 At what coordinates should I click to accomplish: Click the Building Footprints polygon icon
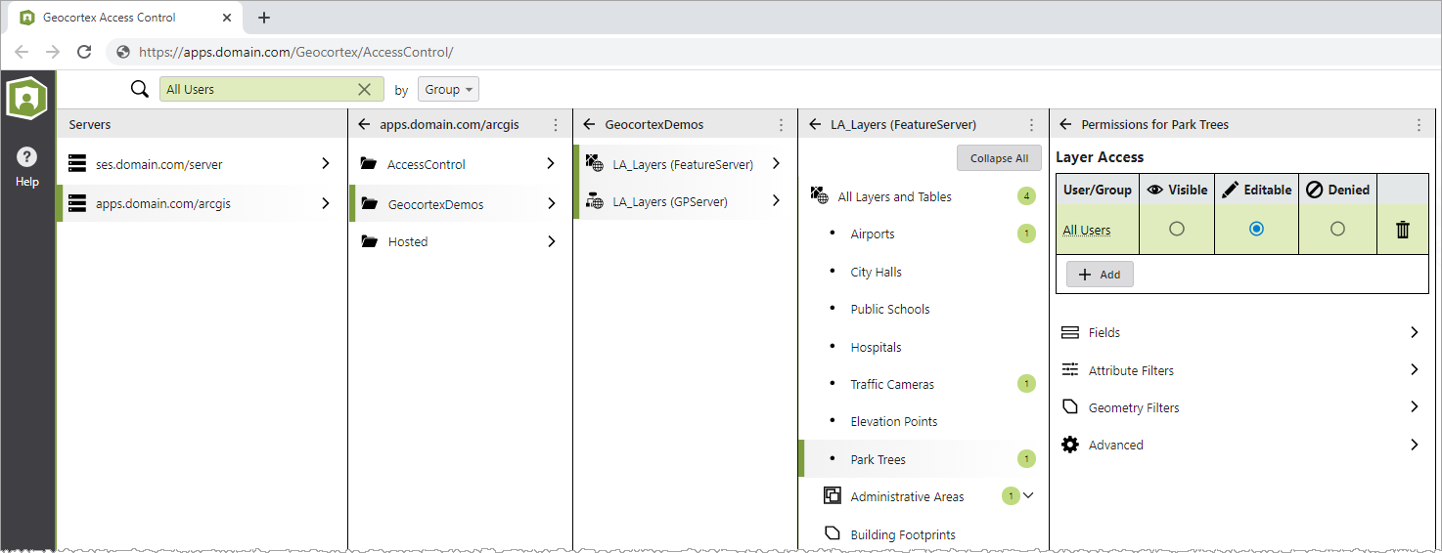tap(833, 533)
